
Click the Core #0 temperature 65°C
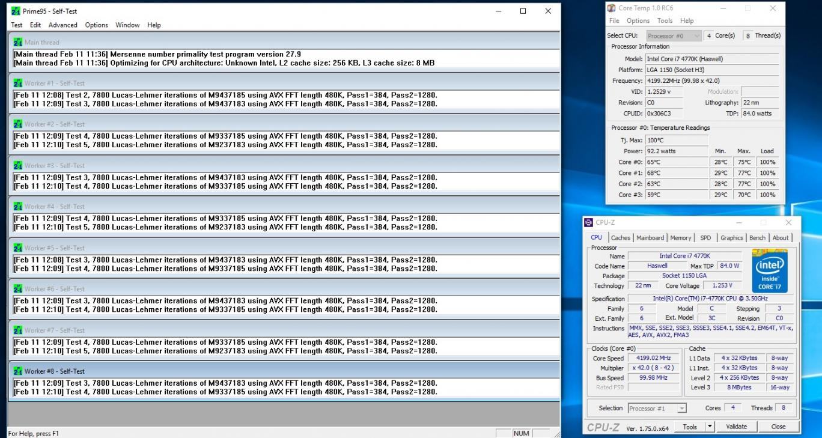(x=677, y=162)
